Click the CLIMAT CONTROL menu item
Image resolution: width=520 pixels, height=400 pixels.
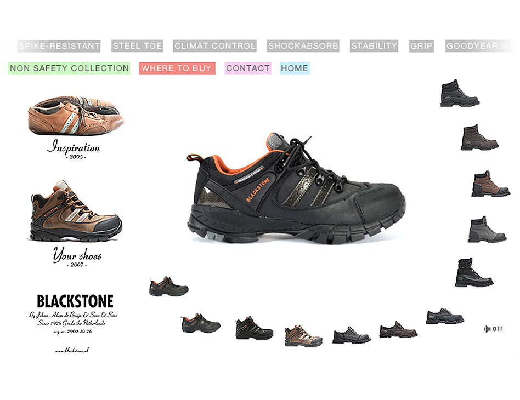(x=215, y=46)
